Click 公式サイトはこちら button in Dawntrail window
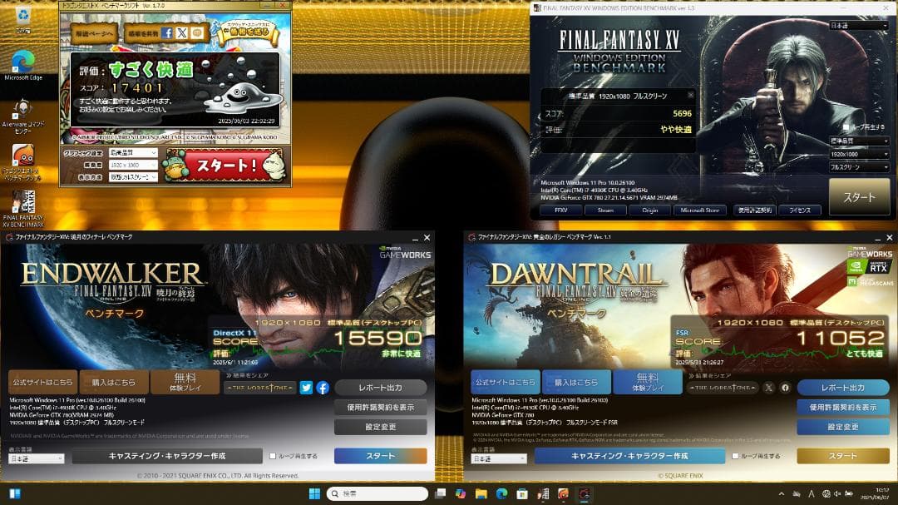Viewport: 898px width, 505px height. tap(506, 382)
